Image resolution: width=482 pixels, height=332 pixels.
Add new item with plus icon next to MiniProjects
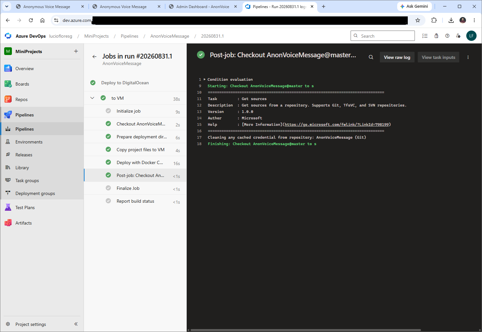tap(76, 51)
